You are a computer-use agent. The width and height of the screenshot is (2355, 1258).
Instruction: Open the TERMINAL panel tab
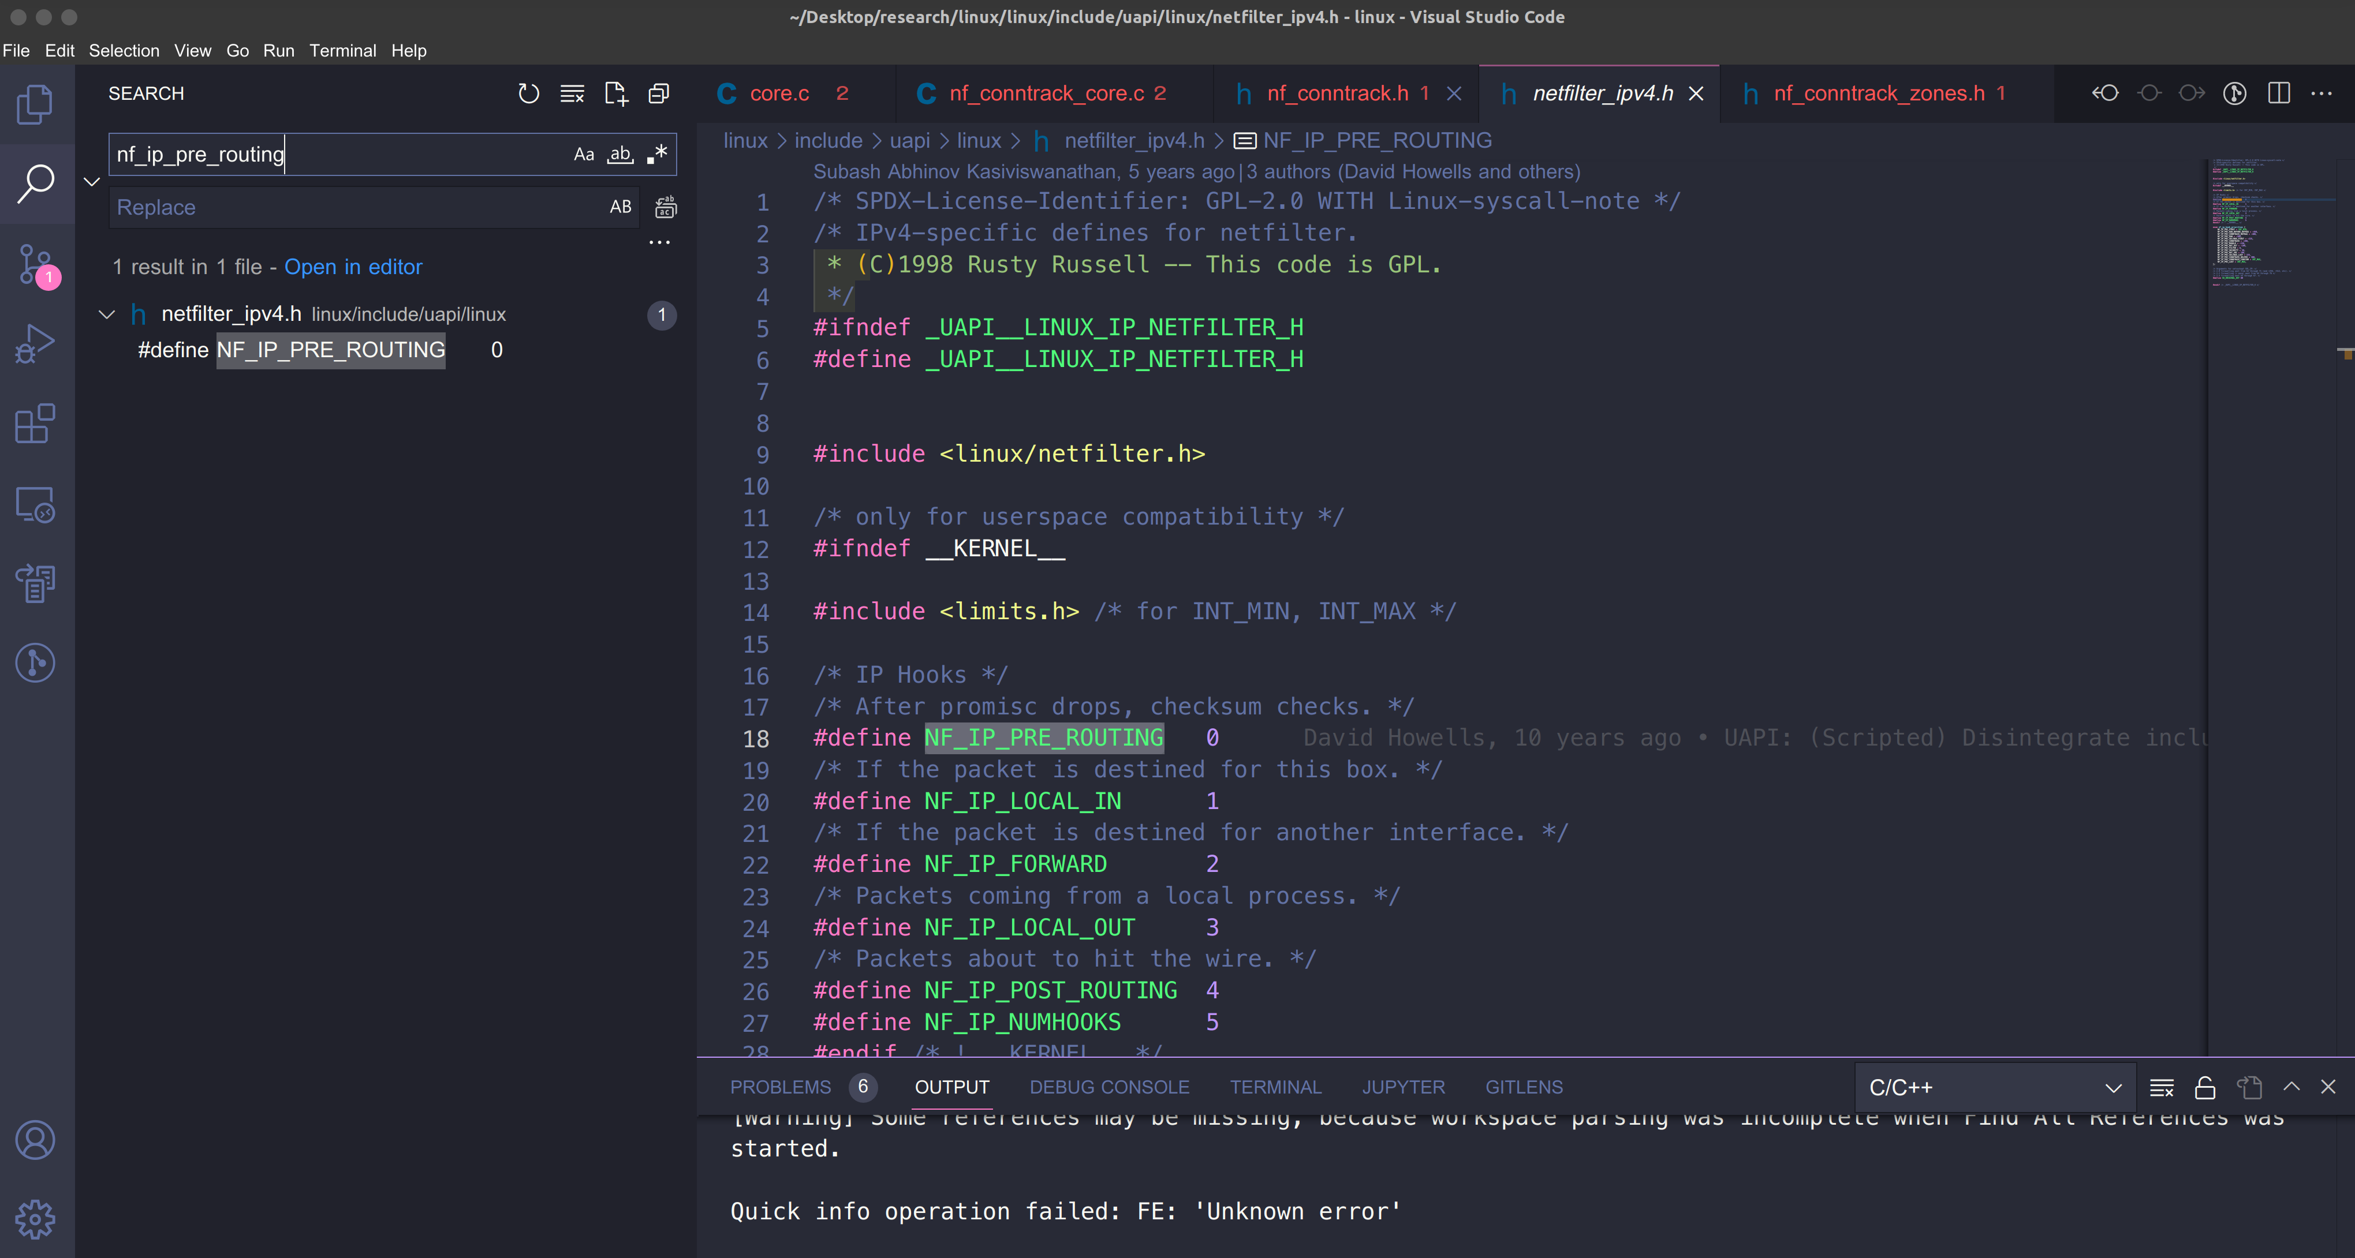1275,1087
